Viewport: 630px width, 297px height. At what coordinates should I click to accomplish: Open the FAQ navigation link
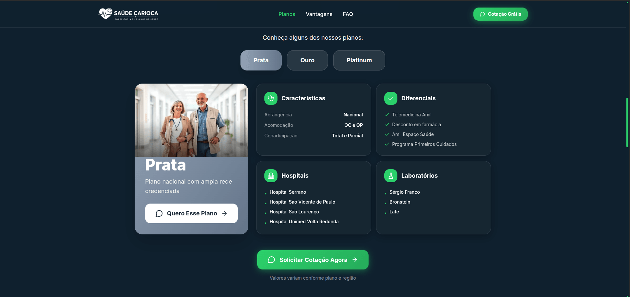(x=348, y=14)
